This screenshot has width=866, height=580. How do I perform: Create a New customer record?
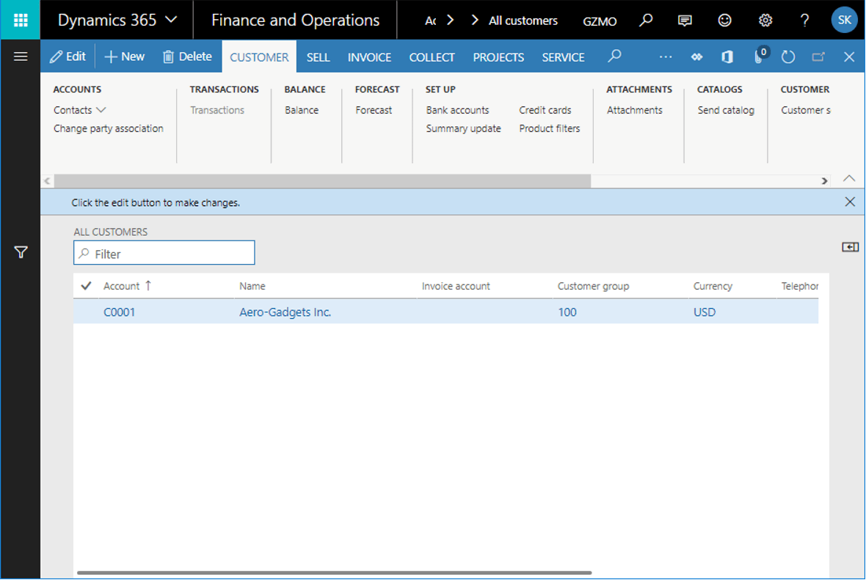[125, 56]
